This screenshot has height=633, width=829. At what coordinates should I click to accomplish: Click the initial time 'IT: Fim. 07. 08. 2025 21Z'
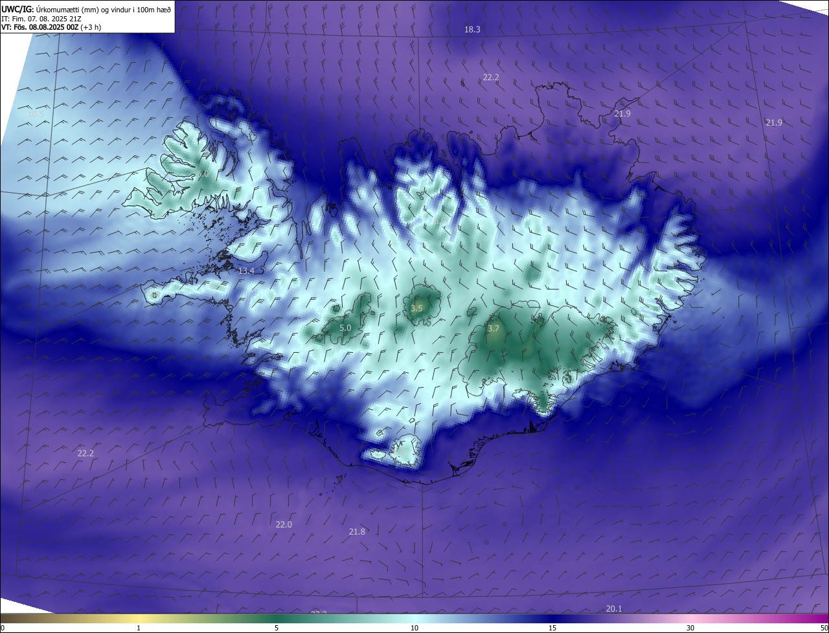tap(41, 19)
